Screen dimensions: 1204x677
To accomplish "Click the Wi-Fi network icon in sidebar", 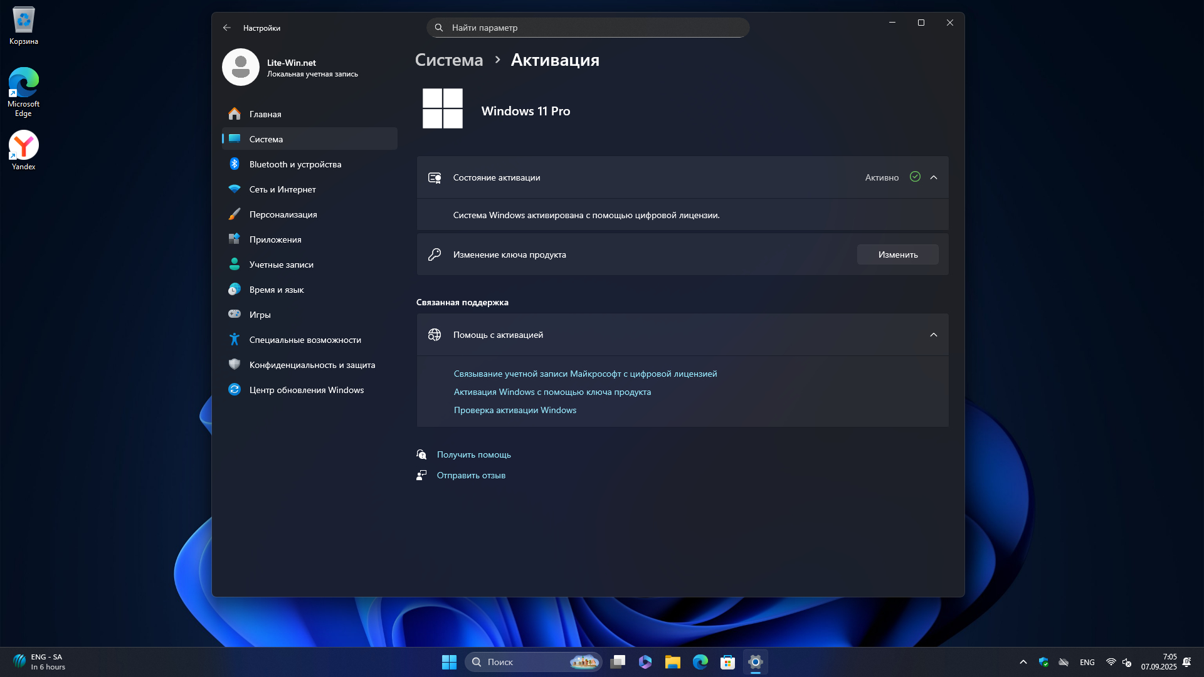I will (235, 189).
